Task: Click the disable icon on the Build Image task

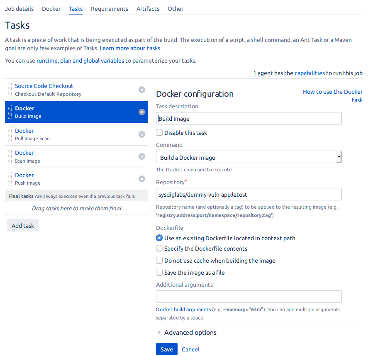Action: (141, 112)
